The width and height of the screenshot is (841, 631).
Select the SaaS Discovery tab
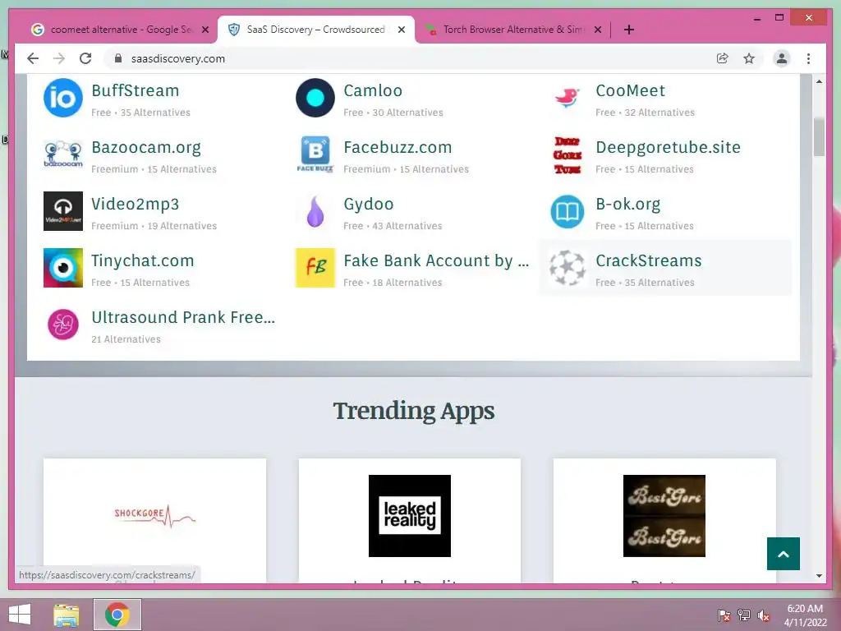tap(316, 30)
